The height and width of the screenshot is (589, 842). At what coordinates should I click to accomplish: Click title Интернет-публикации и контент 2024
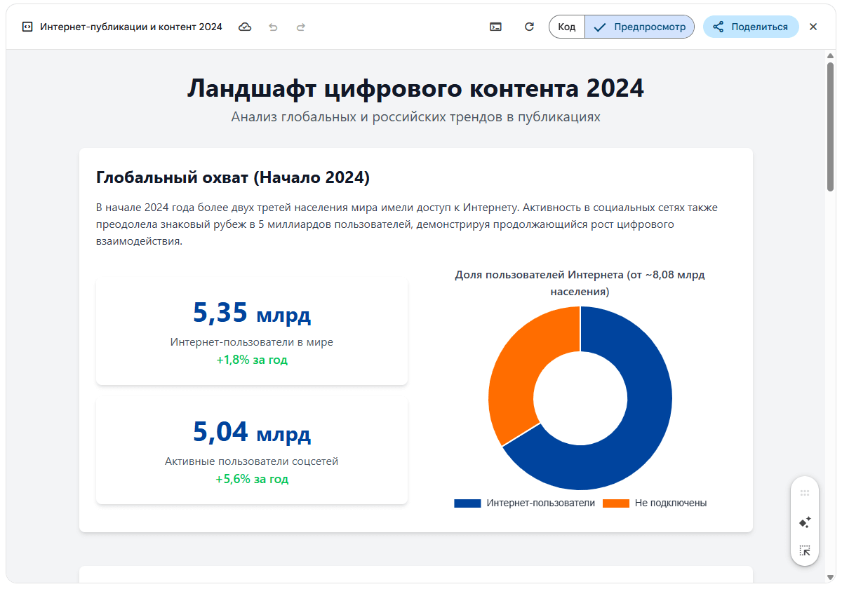(131, 27)
